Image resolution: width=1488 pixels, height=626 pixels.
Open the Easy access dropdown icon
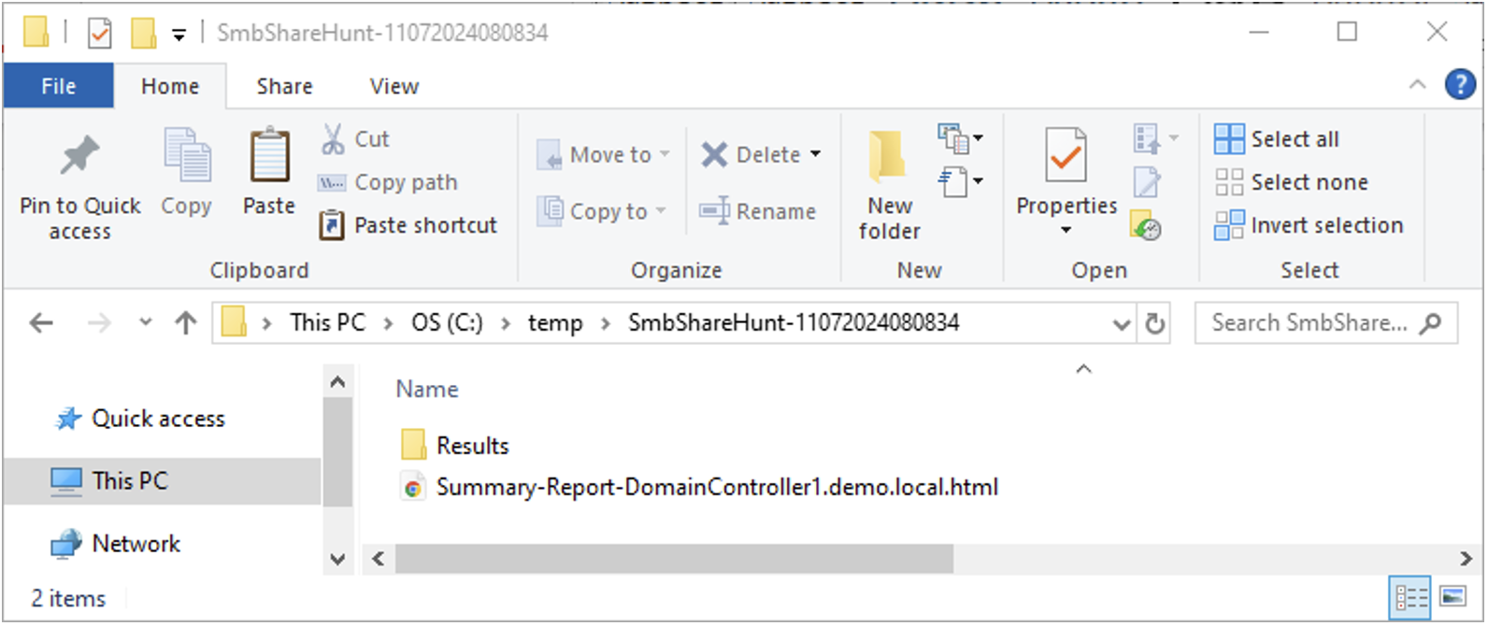click(961, 180)
